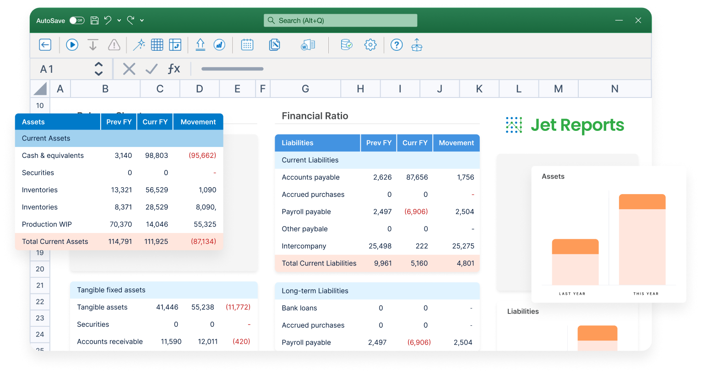Screen dimensions: 701x373
Task: Expand the undo history dropdown arrow
Action: coord(119,21)
